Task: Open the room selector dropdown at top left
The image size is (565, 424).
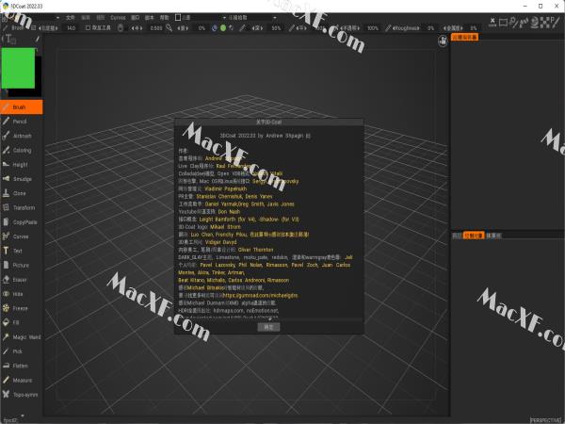Action: point(57,17)
